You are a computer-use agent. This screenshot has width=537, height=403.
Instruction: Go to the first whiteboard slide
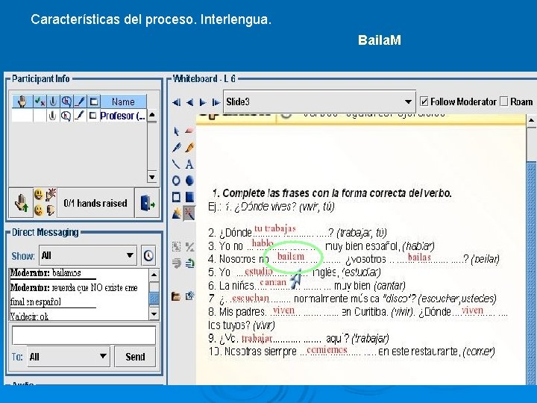176,102
